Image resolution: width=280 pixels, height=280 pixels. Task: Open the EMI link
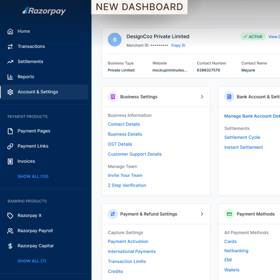click(x=228, y=260)
